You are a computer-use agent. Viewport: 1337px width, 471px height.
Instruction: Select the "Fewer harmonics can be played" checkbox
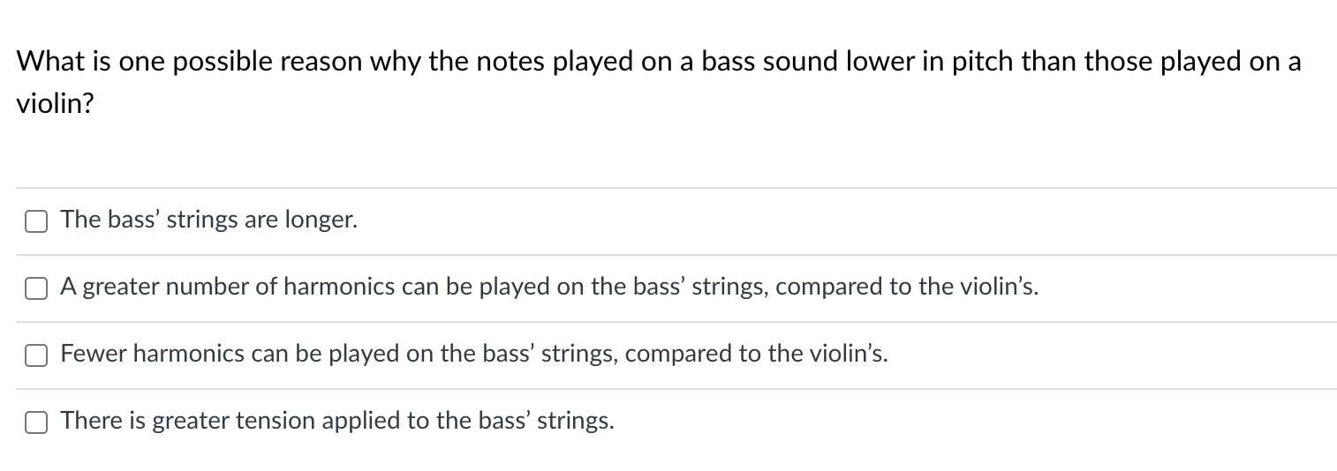pyautogui.click(x=36, y=355)
